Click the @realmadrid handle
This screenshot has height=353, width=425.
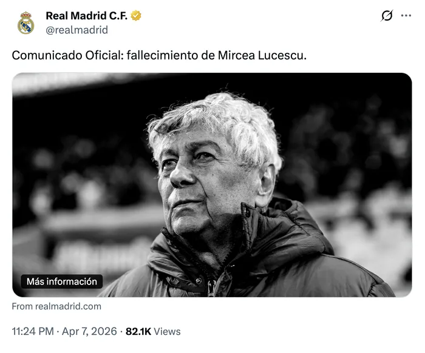[x=76, y=30]
